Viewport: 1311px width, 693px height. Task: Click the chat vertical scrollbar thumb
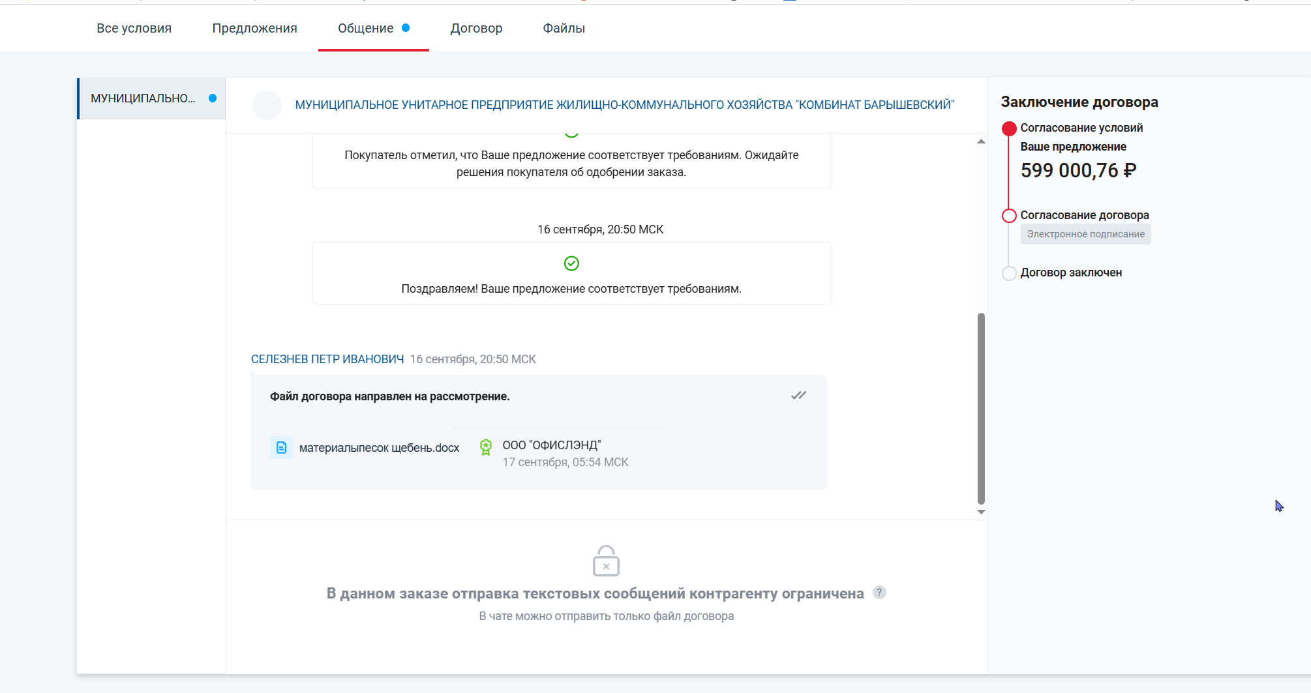tap(981, 409)
